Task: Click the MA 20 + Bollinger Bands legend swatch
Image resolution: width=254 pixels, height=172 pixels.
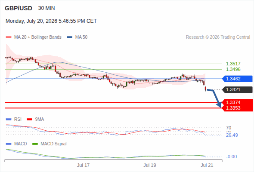Action: click(9, 37)
